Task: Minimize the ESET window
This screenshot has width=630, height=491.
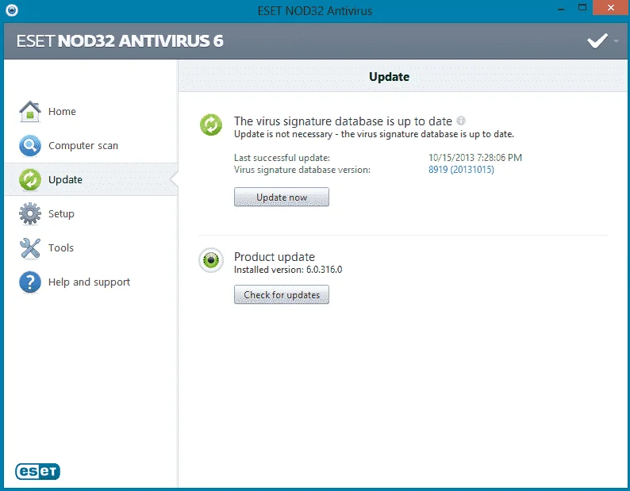Action: (x=561, y=8)
